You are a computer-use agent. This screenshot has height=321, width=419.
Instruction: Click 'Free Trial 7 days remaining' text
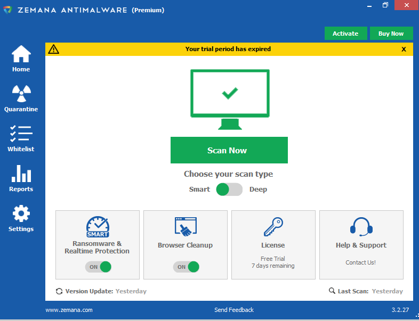point(273,262)
